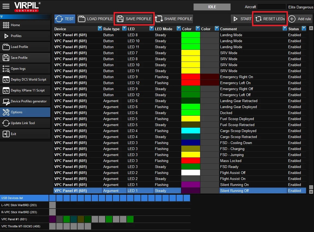Click the purple swatch for Silent Running On
The height and width of the screenshot is (232, 314).
click(191, 185)
